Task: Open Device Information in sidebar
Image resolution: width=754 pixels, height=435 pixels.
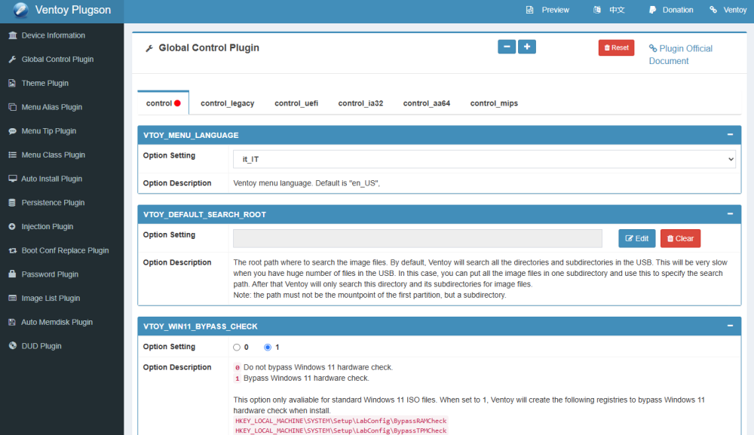Action: (x=62, y=35)
